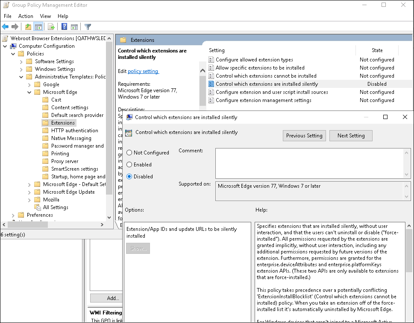Select the Not Configured radio button
This screenshot has width=414, height=323.
coord(129,152)
